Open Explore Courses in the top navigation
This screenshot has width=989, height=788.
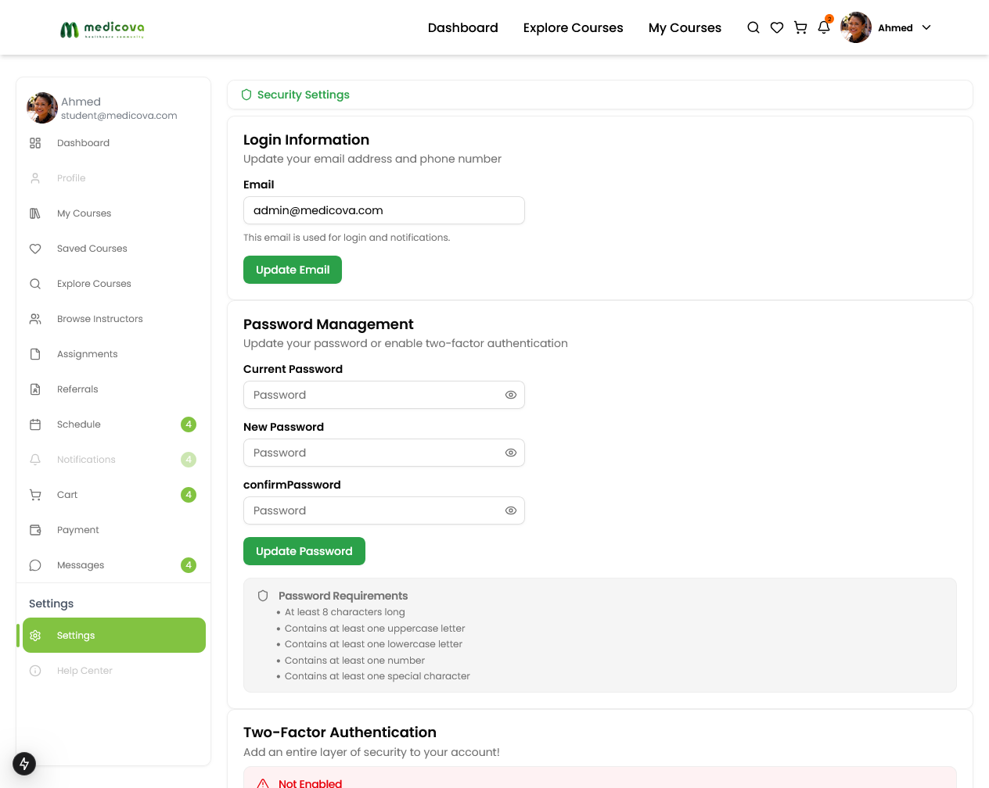[x=574, y=27]
